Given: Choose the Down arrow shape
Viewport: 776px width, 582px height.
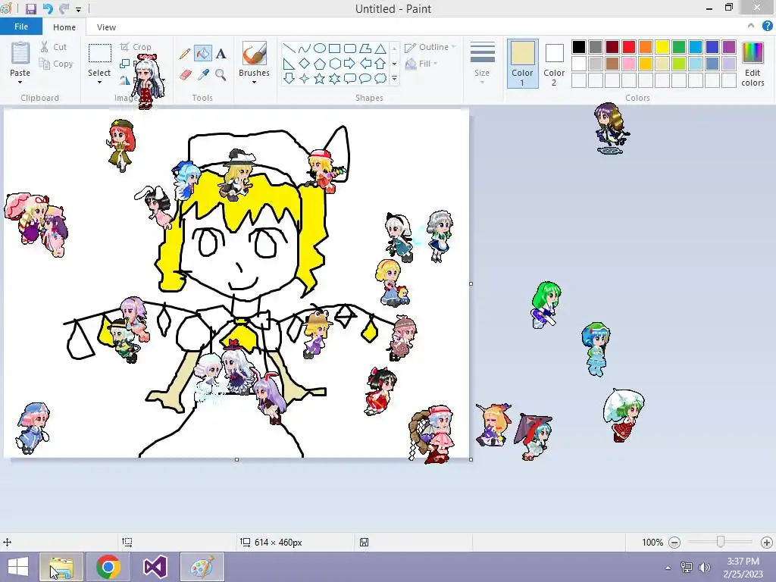Looking at the screenshot, I should 289,79.
